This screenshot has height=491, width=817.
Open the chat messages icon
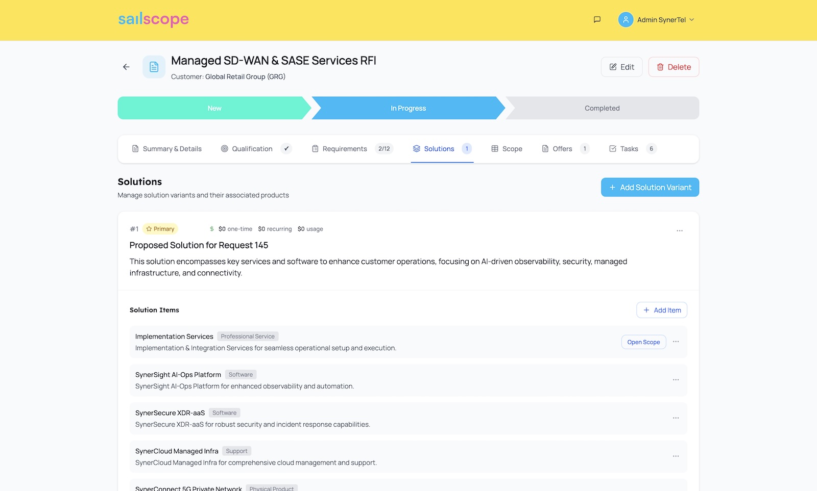597,20
